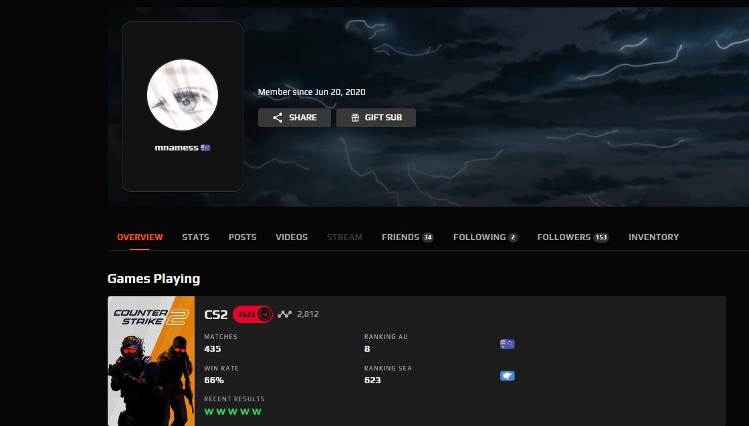
Task: Open the VIDEOS tab
Action: click(x=291, y=237)
